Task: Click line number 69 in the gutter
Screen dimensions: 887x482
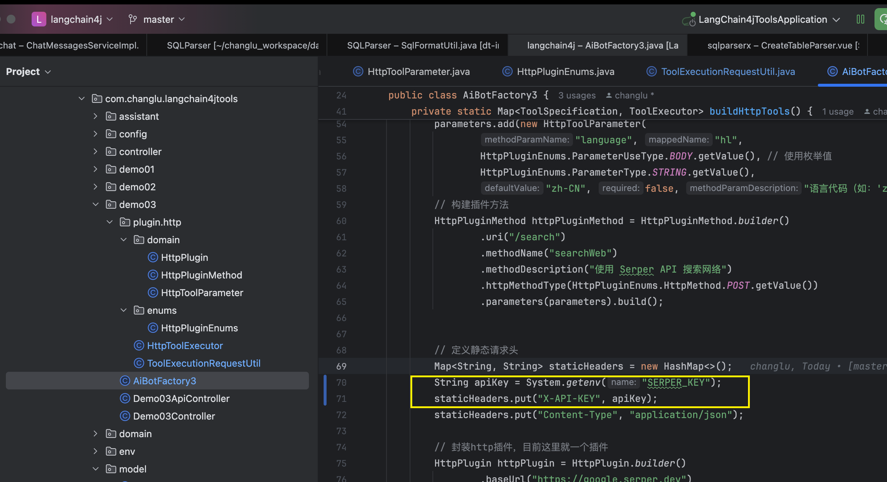Action: (x=341, y=366)
